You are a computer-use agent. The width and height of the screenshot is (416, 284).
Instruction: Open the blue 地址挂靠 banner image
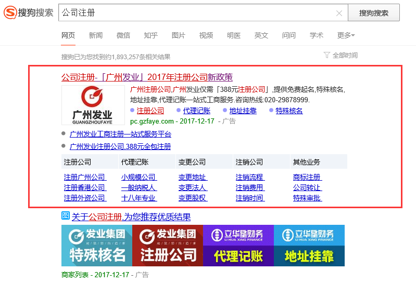[309, 246]
